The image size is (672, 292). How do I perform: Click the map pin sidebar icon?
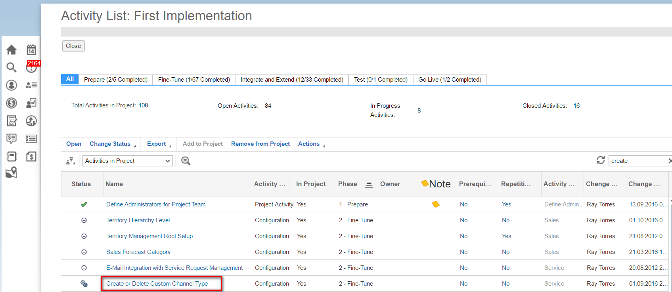click(x=11, y=173)
